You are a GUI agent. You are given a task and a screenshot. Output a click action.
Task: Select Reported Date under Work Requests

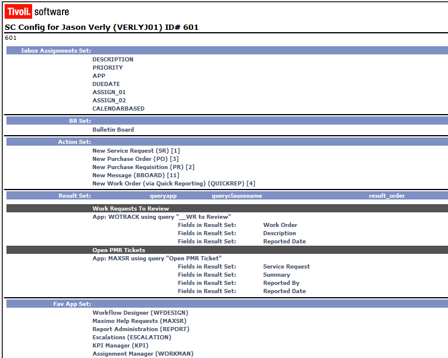click(285, 242)
